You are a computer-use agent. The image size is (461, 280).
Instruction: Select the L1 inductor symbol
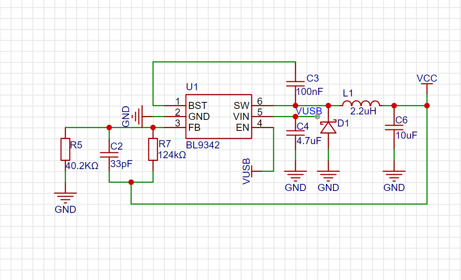[x=361, y=103]
